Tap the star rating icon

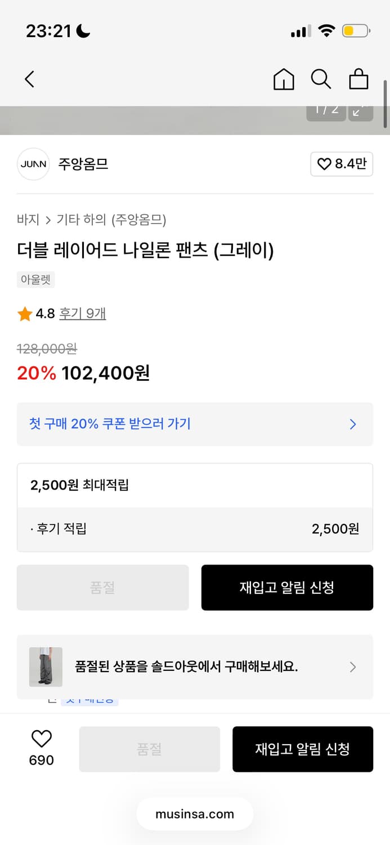click(x=24, y=313)
